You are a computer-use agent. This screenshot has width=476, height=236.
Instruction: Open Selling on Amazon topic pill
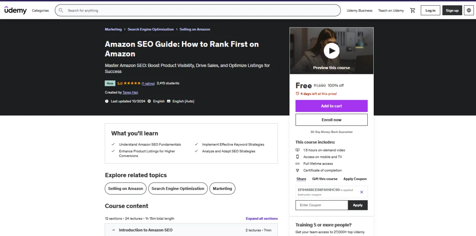click(x=126, y=189)
